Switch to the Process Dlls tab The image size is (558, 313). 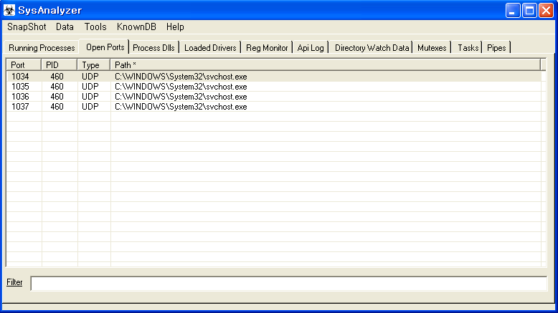(153, 48)
